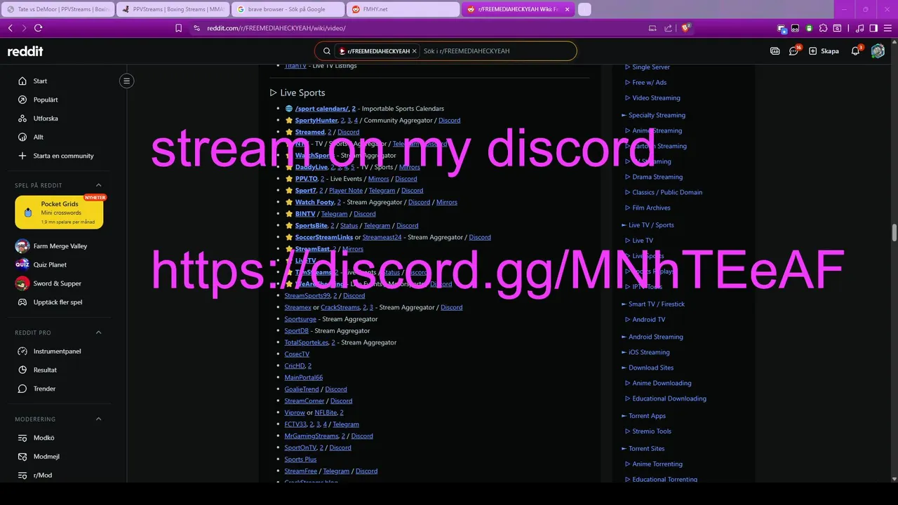Open Classics / Public Domain in contents

click(667, 192)
